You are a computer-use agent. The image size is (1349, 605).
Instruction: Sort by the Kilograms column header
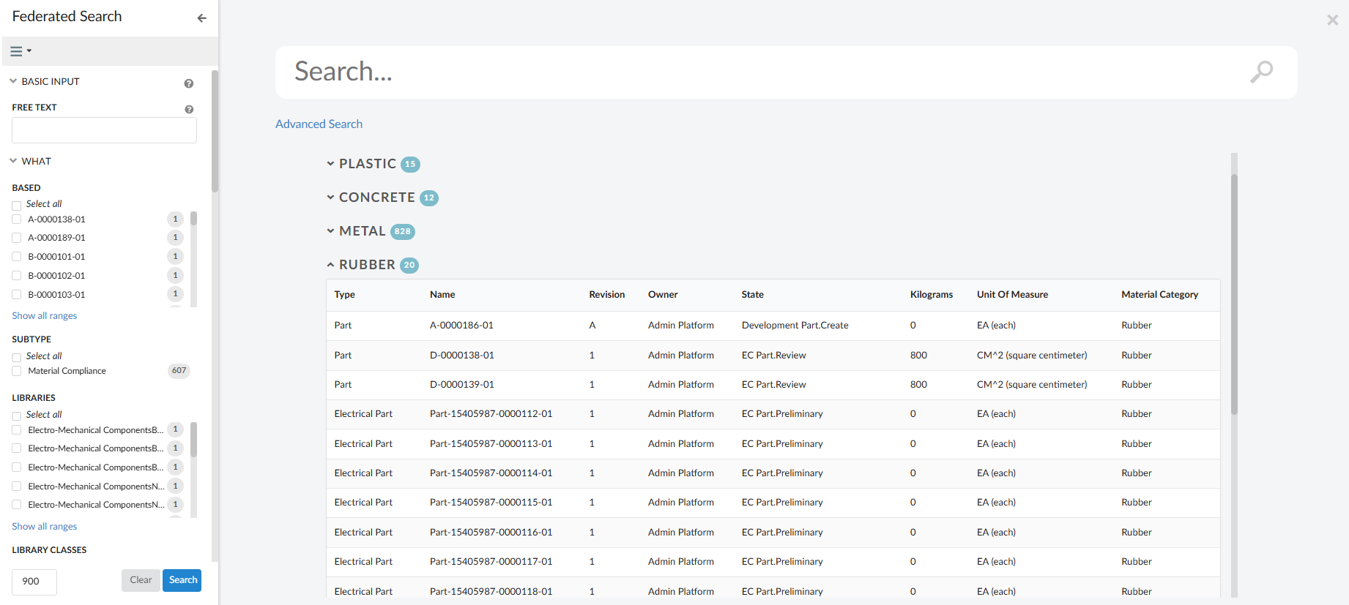click(931, 294)
